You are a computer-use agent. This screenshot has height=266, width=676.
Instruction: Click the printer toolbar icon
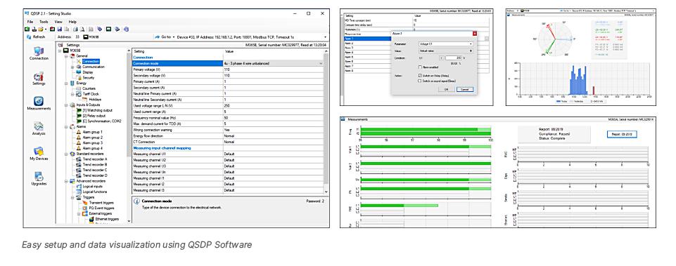click(75, 29)
